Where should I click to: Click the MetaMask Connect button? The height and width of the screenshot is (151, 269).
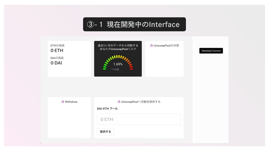211,51
